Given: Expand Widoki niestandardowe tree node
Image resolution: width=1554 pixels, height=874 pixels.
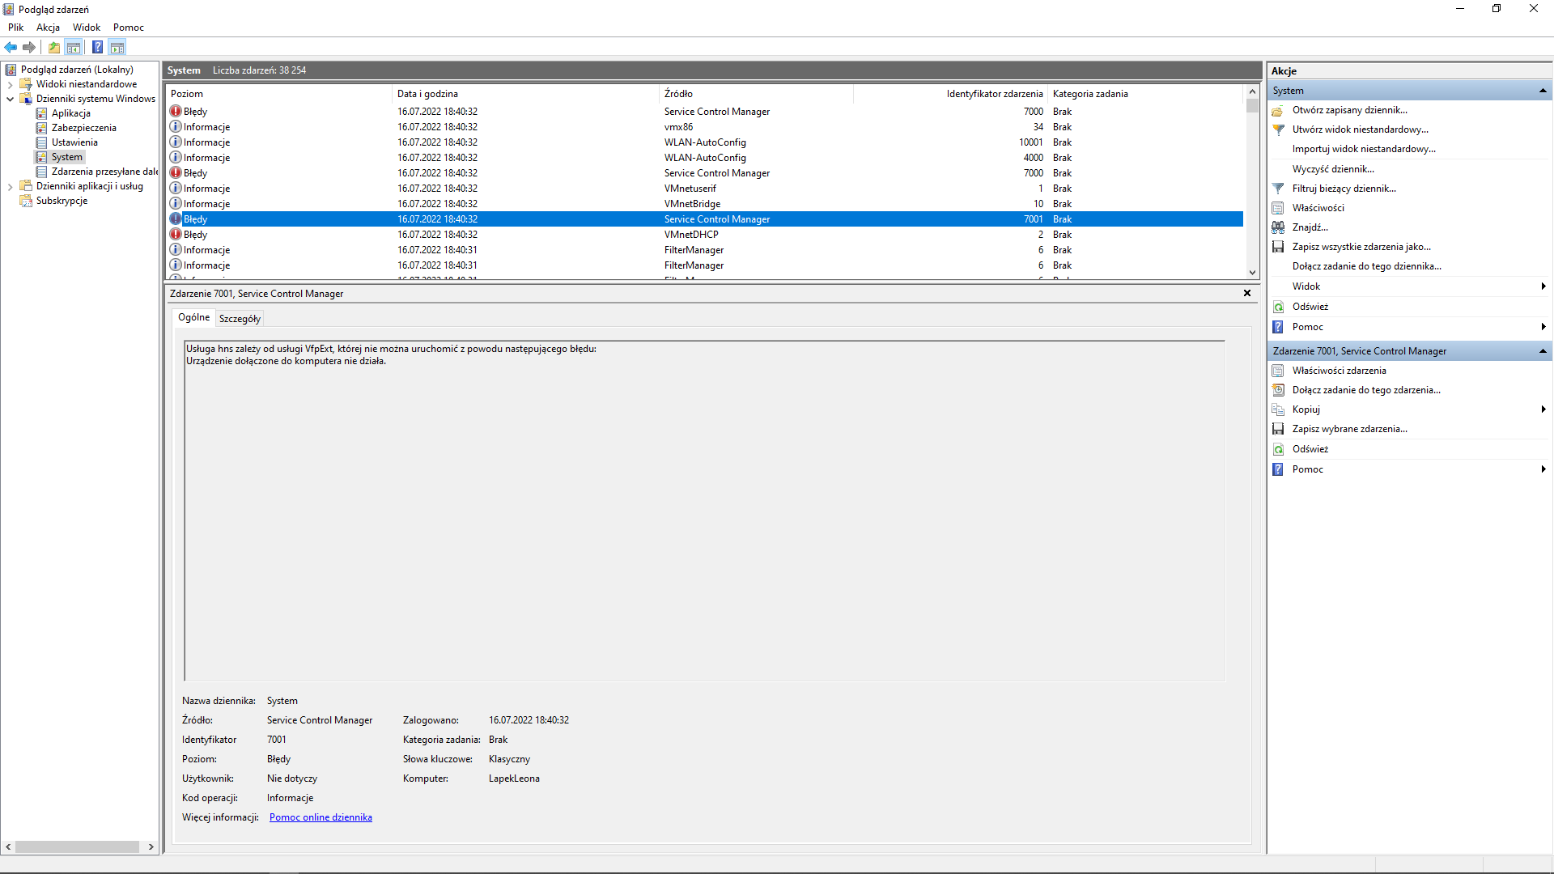Looking at the screenshot, I should pos(10,84).
